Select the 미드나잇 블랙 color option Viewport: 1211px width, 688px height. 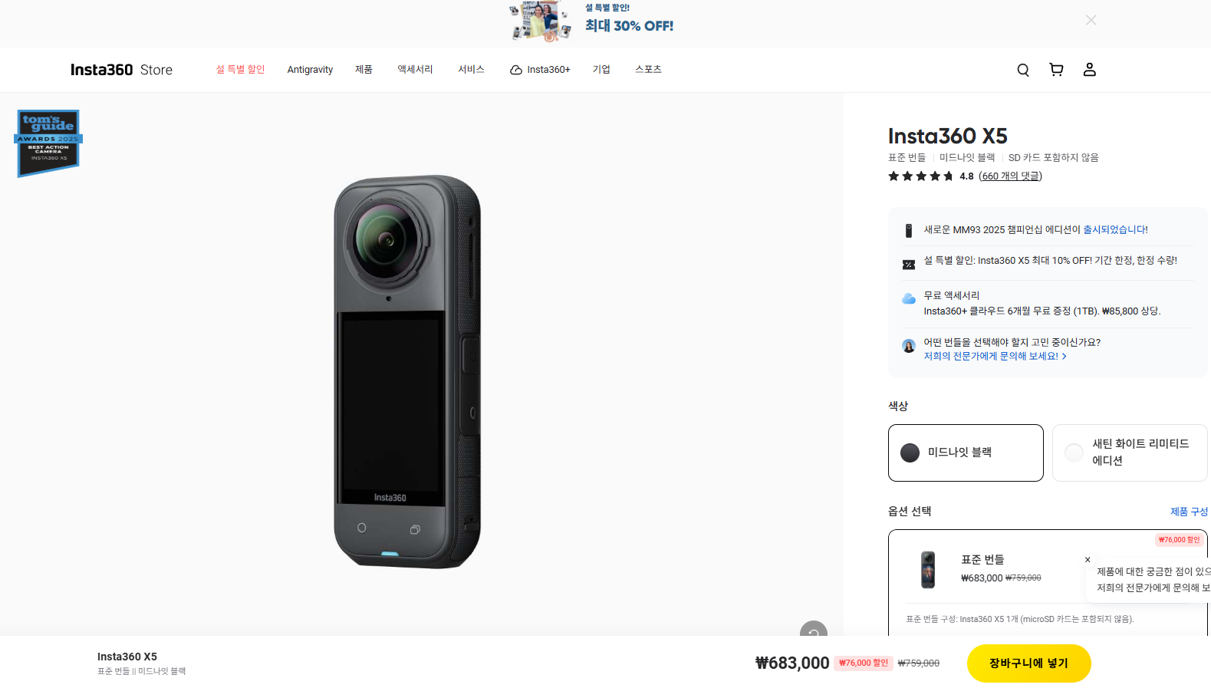[x=965, y=453]
